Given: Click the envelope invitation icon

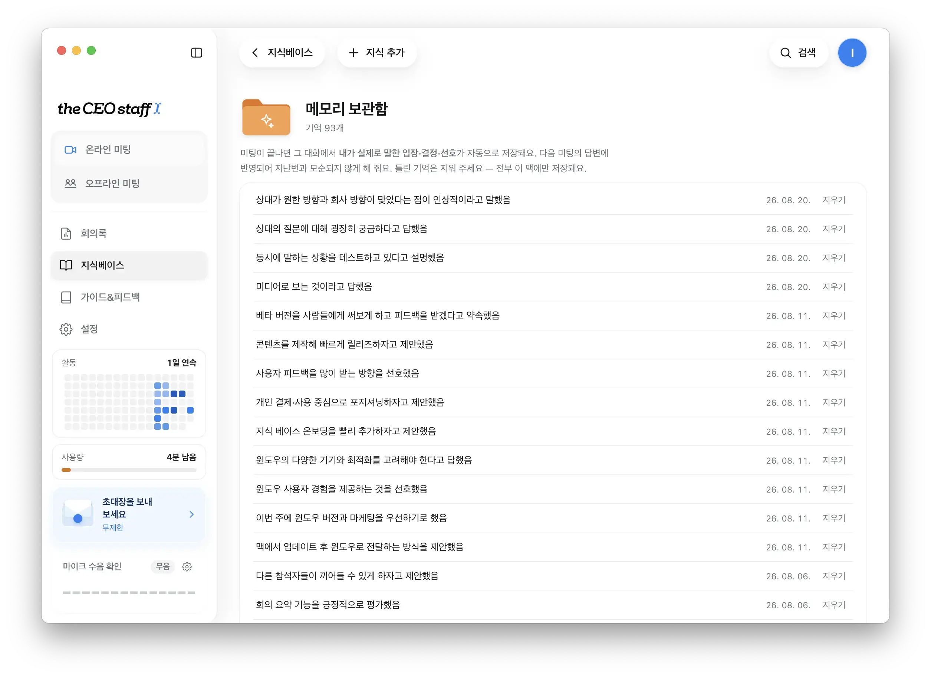Looking at the screenshot, I should (x=78, y=513).
